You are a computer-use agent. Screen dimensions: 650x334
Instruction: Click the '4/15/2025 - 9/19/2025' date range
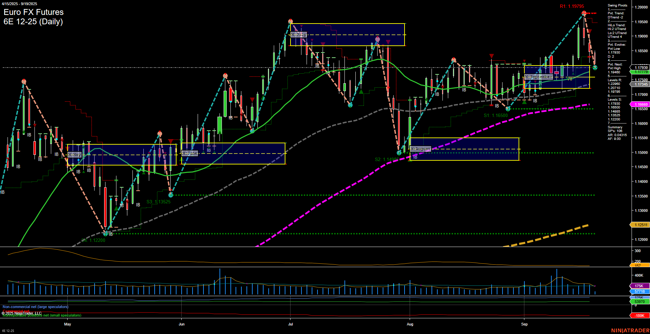click(x=19, y=4)
